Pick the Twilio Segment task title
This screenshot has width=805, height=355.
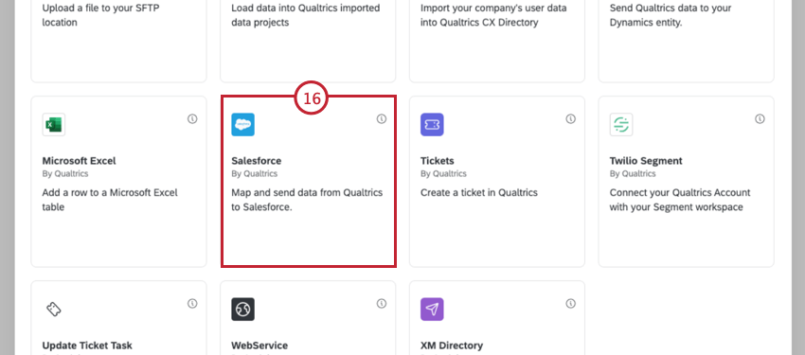tap(646, 161)
